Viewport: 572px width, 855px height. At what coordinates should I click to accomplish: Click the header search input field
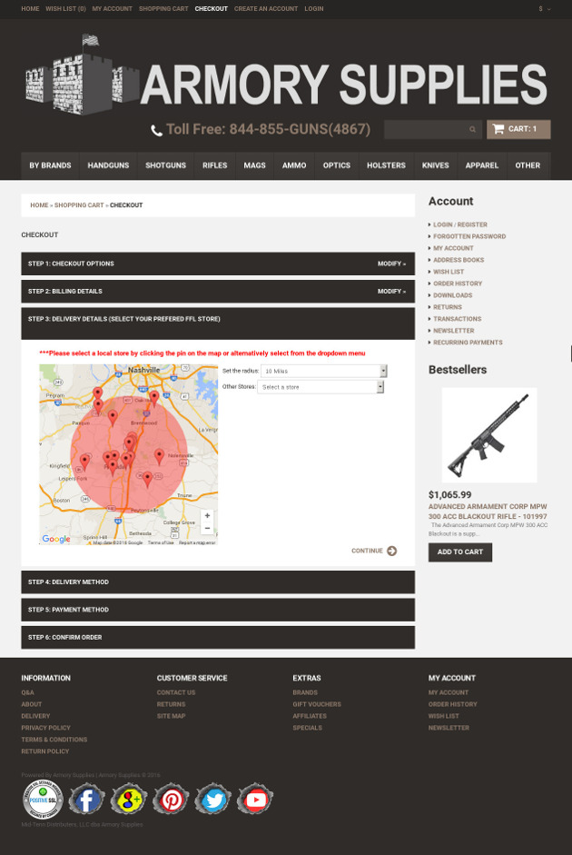(425, 129)
